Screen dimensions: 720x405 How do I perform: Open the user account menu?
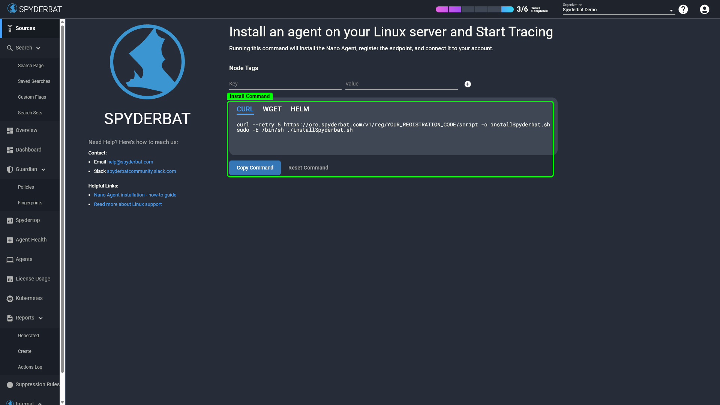(x=704, y=9)
